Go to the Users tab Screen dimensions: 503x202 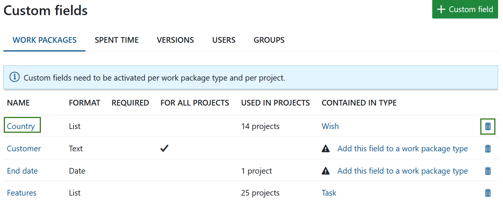point(224,40)
